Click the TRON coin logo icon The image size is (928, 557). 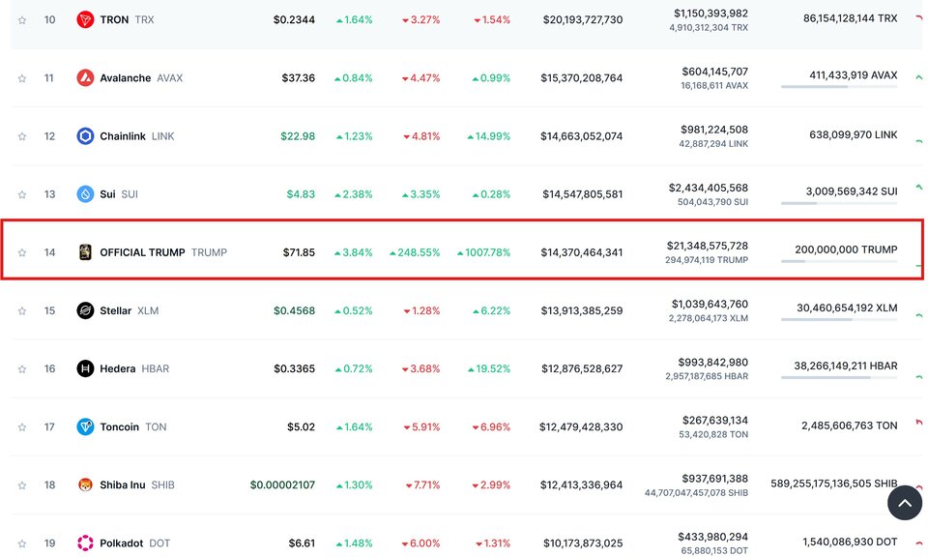[85, 19]
